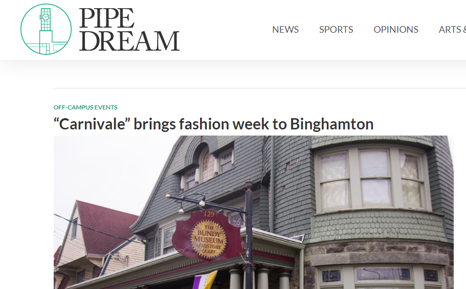
Task: Click the clock face in the logo
Action: click(46, 17)
